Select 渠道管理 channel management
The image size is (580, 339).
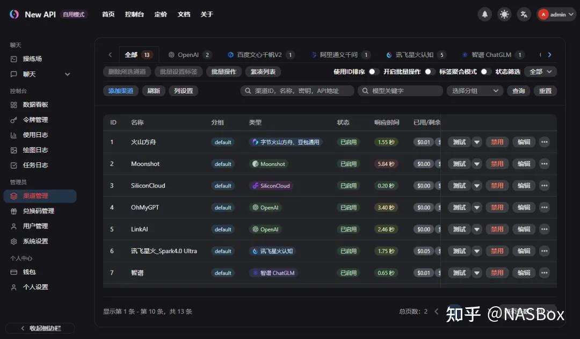(x=40, y=196)
